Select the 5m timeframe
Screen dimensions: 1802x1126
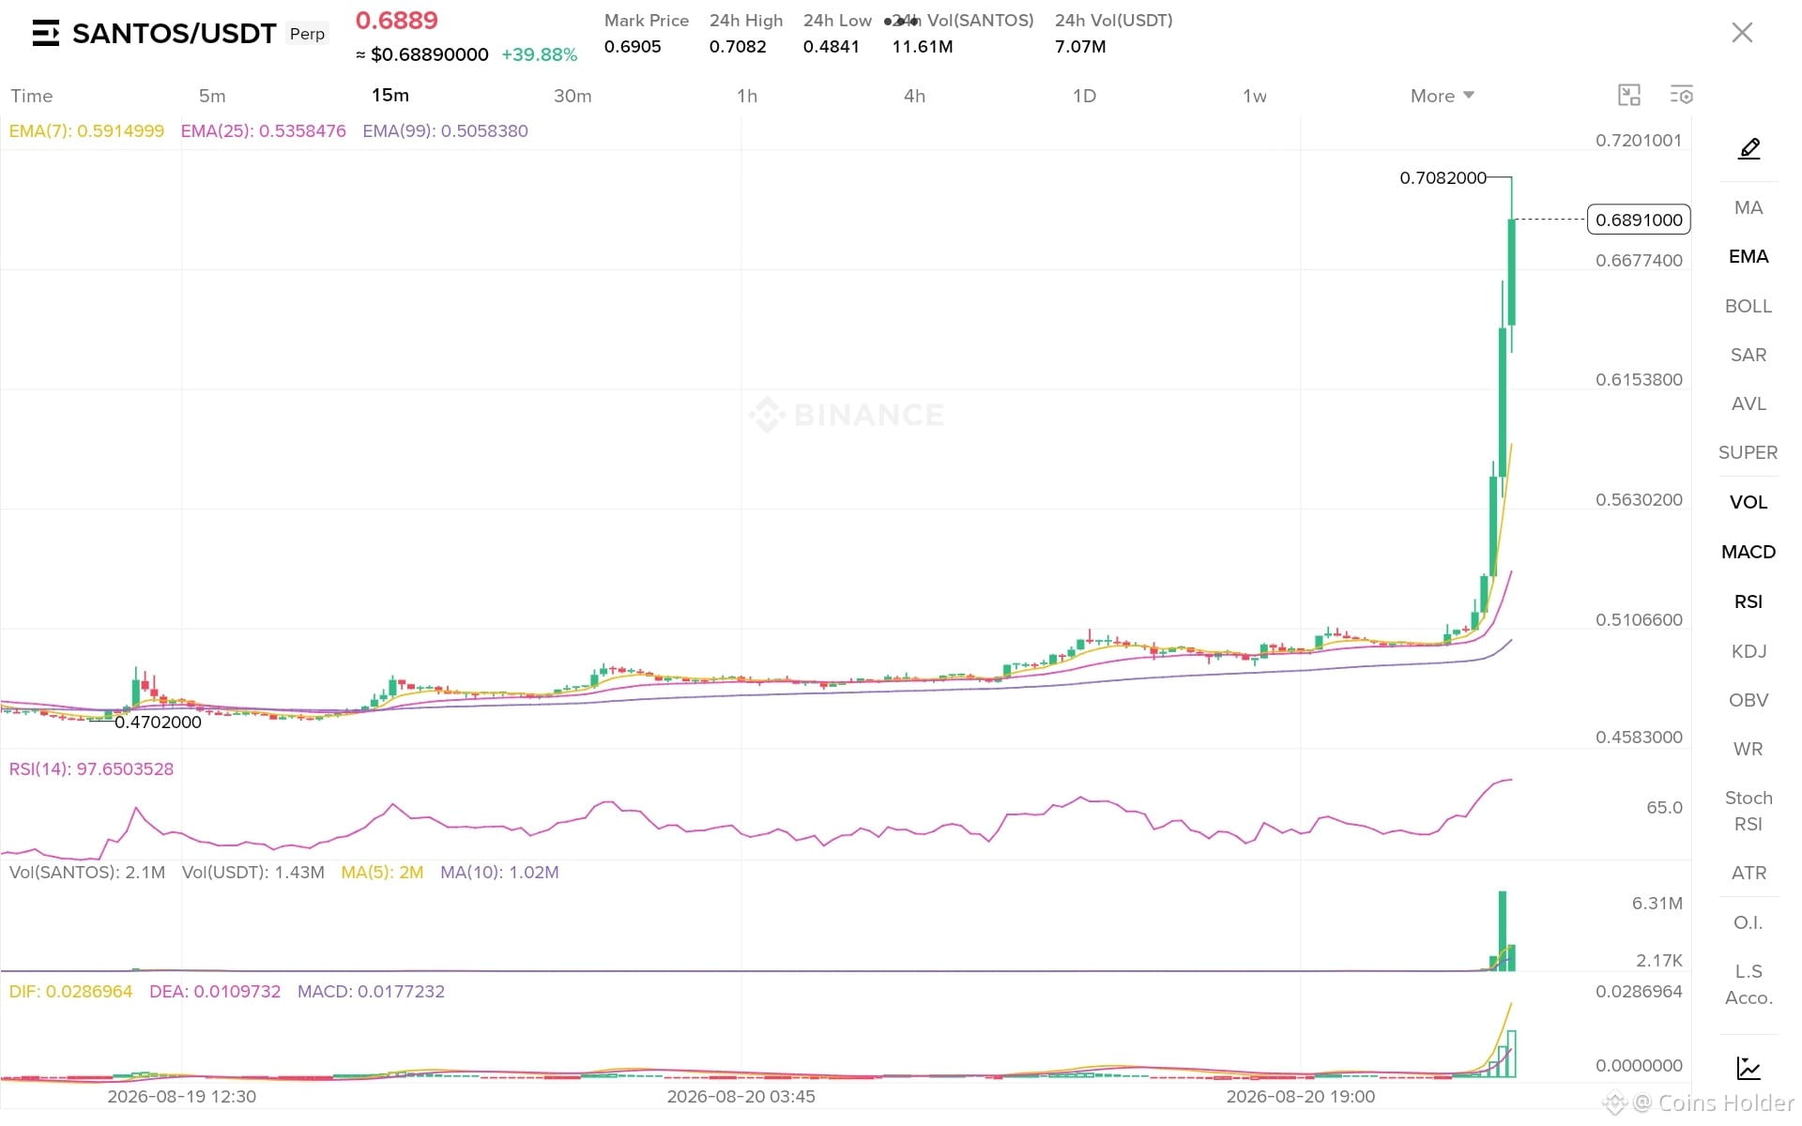click(212, 96)
